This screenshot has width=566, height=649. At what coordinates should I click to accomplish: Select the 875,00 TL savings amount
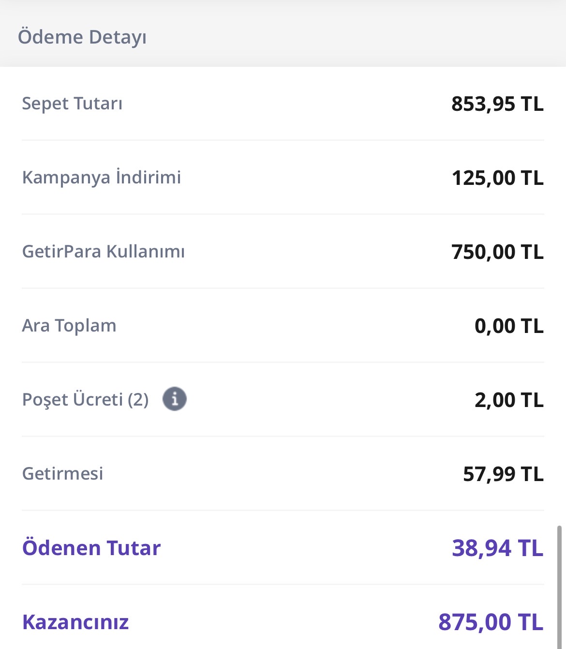click(x=491, y=622)
